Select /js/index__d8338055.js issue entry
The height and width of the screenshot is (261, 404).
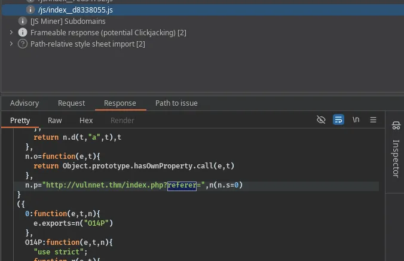pyautogui.click(x=71, y=10)
